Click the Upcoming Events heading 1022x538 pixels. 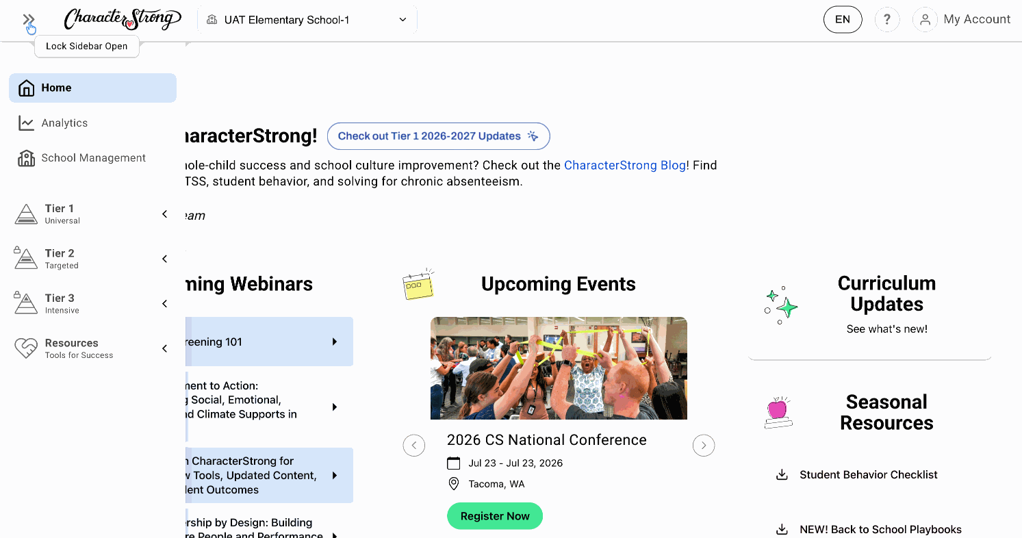pyautogui.click(x=559, y=284)
